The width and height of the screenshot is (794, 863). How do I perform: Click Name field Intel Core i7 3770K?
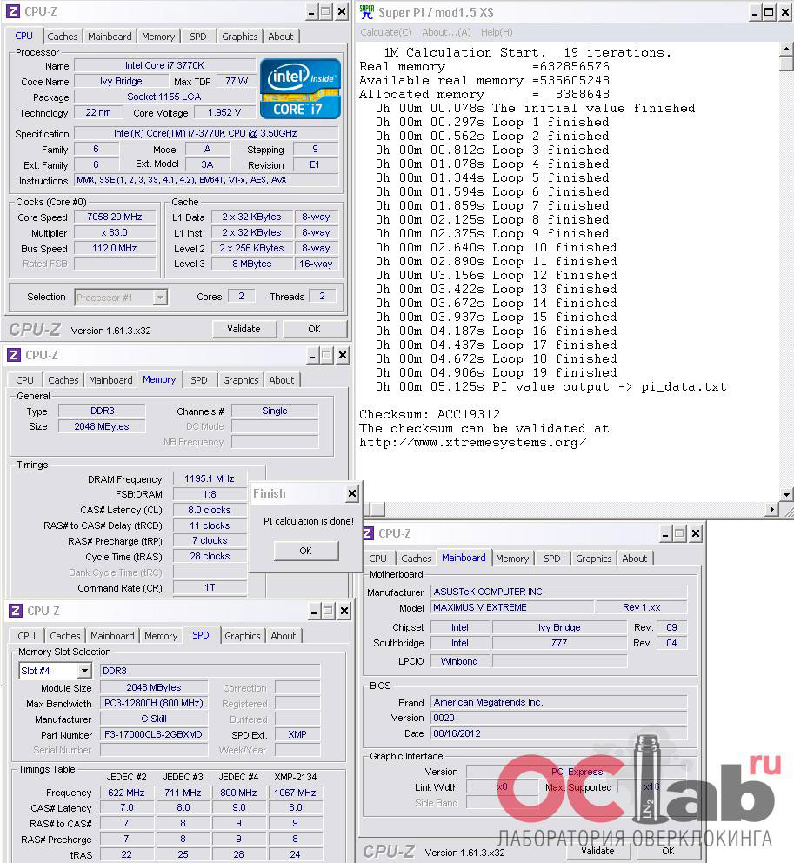(164, 65)
